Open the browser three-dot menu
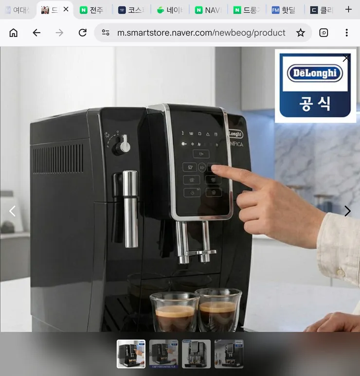The image size is (360, 376). (346, 33)
